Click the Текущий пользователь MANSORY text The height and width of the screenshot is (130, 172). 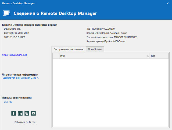pyautogui.click(x=112, y=37)
